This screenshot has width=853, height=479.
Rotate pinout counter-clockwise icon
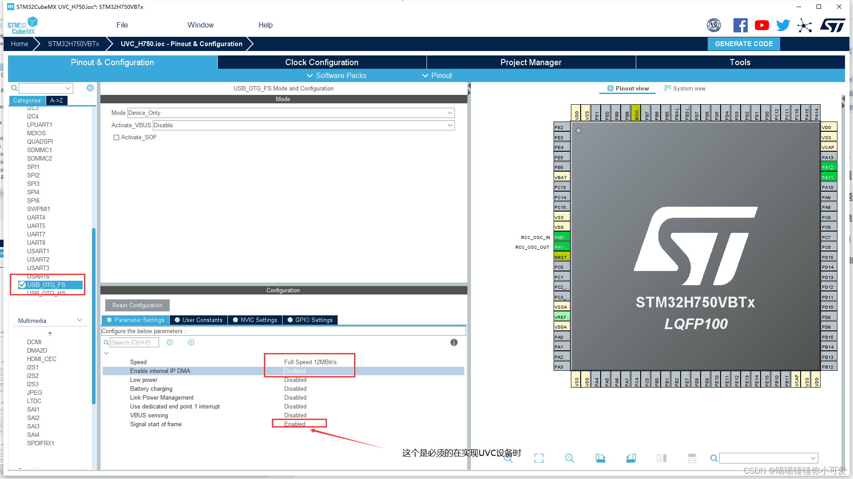(x=631, y=458)
